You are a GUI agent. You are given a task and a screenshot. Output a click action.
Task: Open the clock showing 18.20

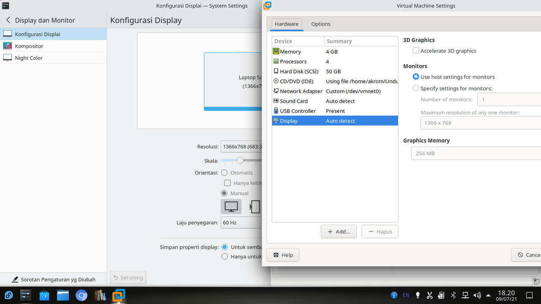(x=506, y=295)
